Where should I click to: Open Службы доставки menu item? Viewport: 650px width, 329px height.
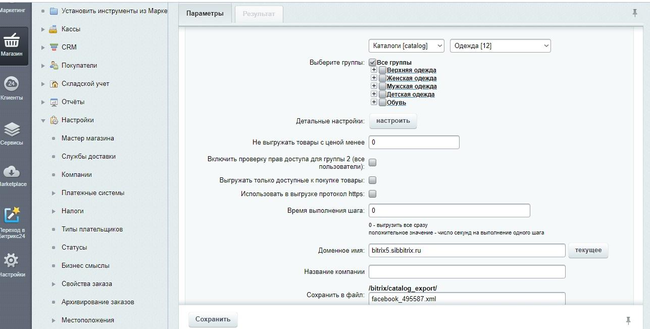[88, 156]
